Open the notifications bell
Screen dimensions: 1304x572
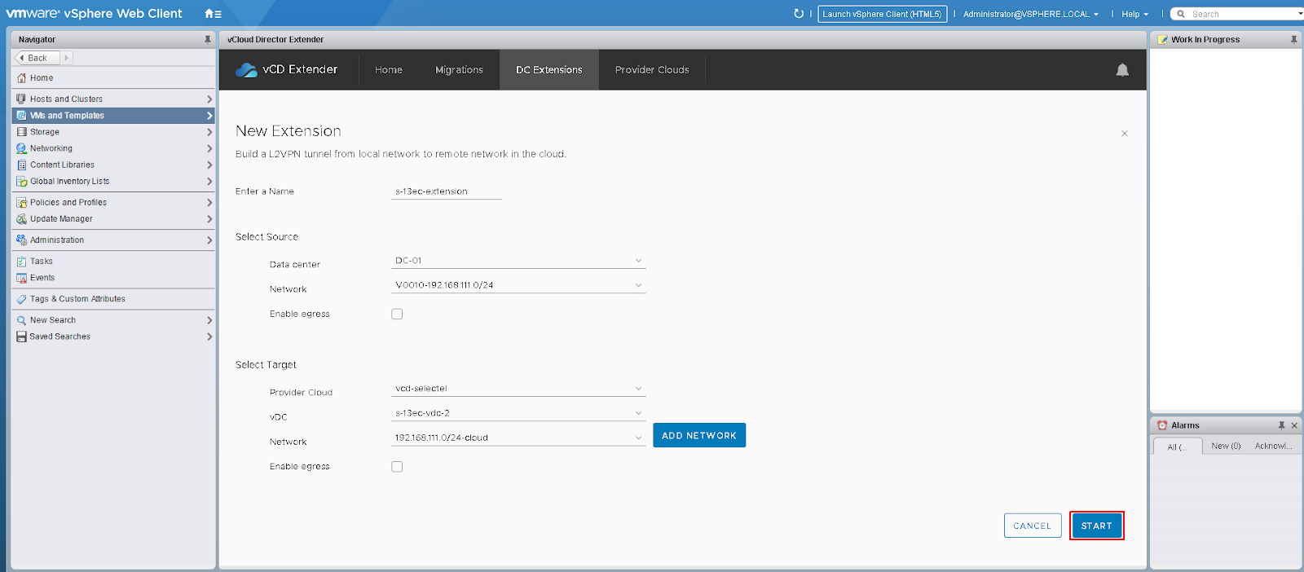(1122, 70)
